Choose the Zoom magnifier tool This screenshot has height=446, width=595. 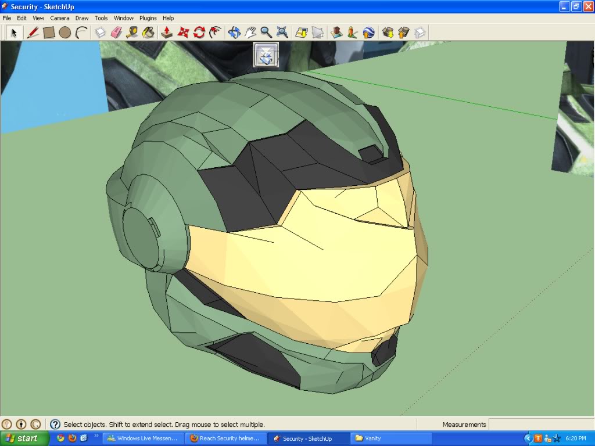(x=266, y=33)
